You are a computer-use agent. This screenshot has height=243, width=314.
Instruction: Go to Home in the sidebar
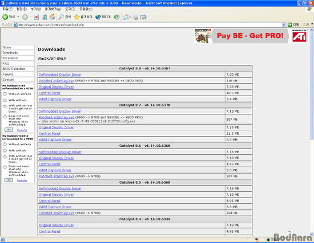[x=18, y=47]
